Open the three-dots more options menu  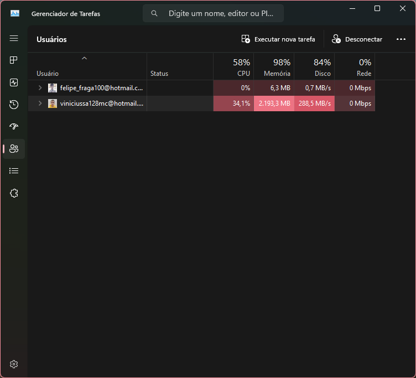[401, 39]
